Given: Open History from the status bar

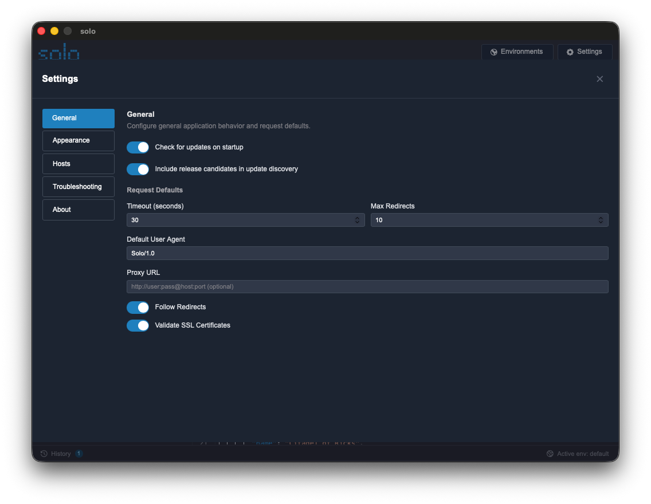Looking at the screenshot, I should (61, 454).
